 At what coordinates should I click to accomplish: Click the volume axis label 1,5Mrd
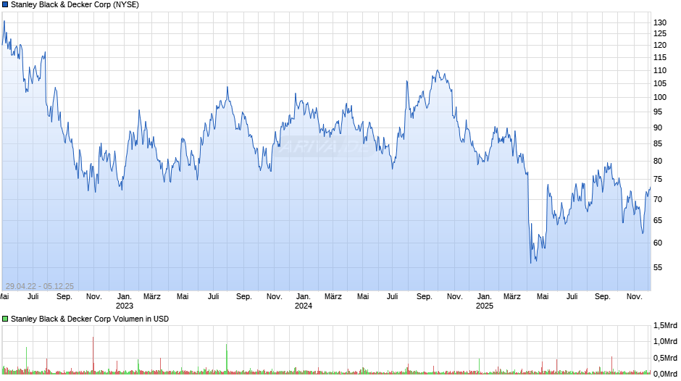pyautogui.click(x=665, y=325)
